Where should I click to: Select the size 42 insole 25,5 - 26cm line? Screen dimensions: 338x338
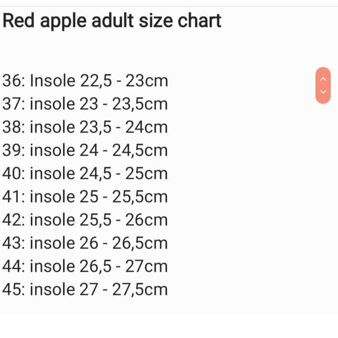tap(85, 220)
